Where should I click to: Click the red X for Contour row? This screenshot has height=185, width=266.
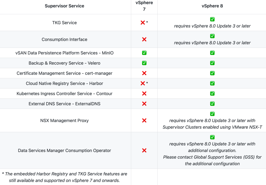144,94
